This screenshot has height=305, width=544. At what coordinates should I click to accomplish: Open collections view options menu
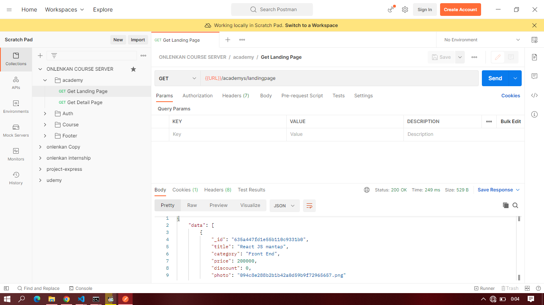pyautogui.click(x=143, y=56)
